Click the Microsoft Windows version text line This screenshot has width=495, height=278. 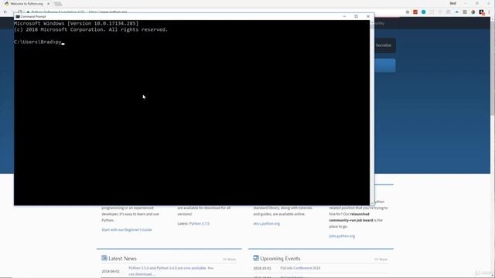(76, 23)
